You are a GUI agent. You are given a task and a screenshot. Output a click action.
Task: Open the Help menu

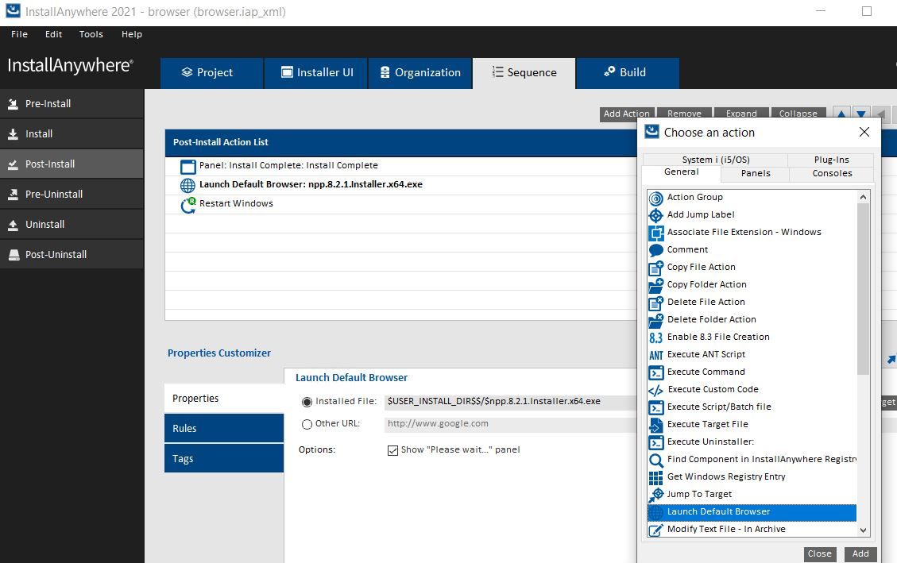tap(132, 34)
